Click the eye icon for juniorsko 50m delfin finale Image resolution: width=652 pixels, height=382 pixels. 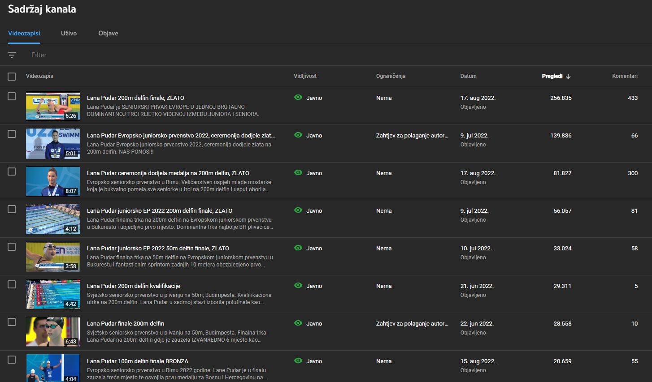point(298,248)
